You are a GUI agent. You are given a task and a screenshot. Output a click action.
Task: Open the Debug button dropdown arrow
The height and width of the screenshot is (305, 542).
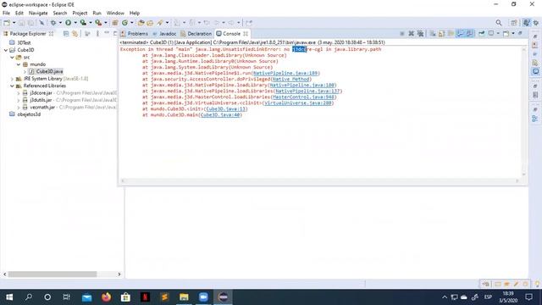60,23
